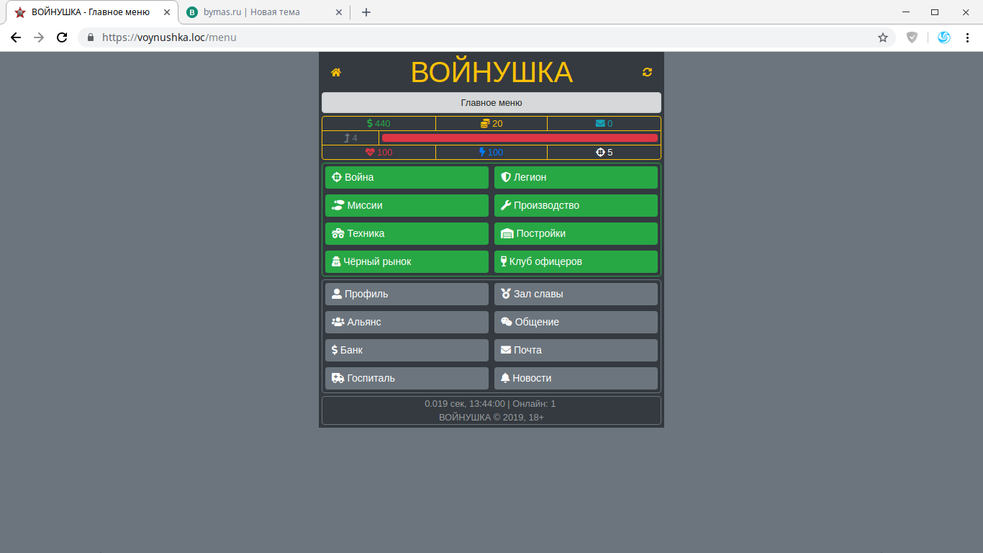Reload the page with browser refresh button

pyautogui.click(x=62, y=37)
